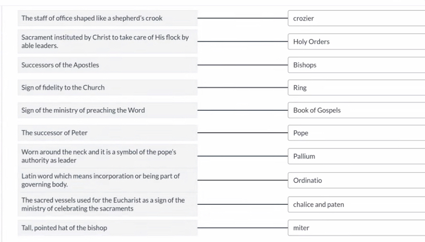The image size is (425, 242).
Task: Select the Book of Gospels answer
Action: (x=356, y=110)
